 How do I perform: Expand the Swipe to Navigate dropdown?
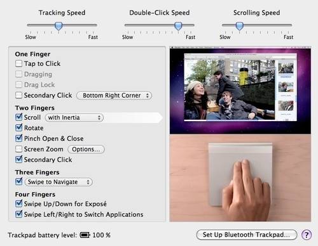(x=59, y=182)
